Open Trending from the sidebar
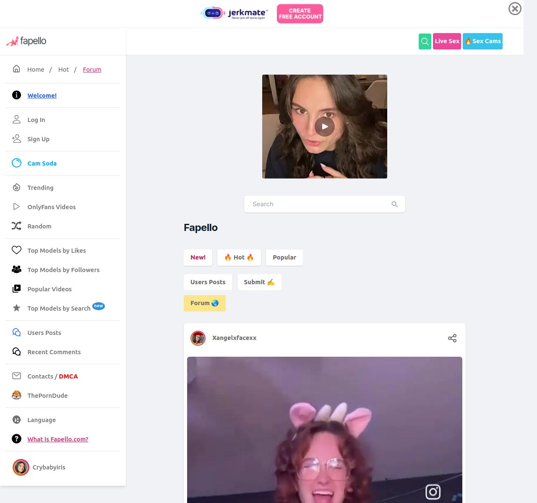The image size is (537, 503). click(x=40, y=188)
